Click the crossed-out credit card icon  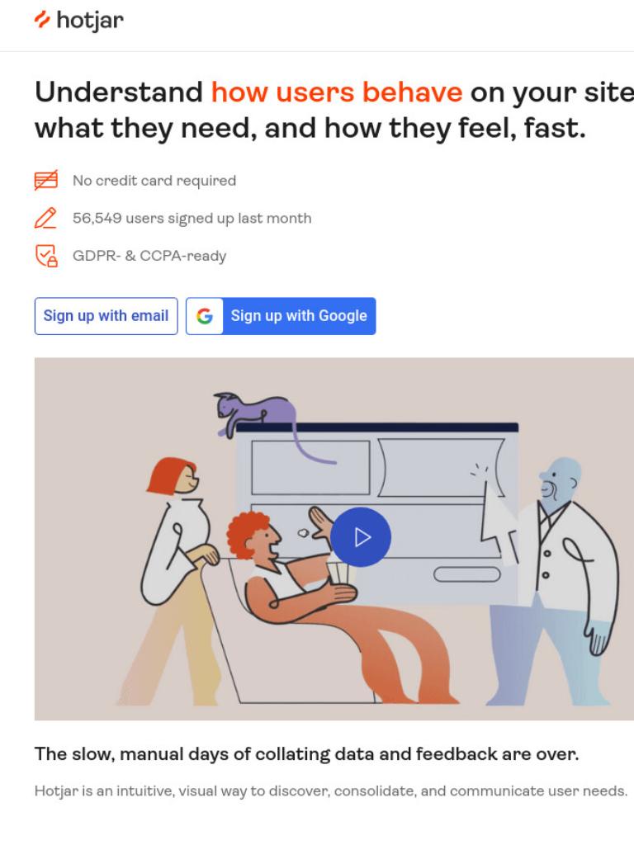click(x=46, y=180)
